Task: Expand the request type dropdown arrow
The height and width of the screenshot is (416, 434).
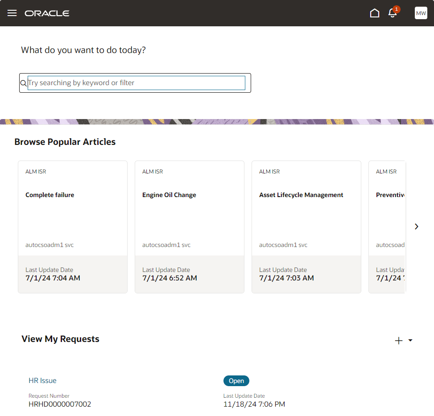Action: (x=410, y=341)
